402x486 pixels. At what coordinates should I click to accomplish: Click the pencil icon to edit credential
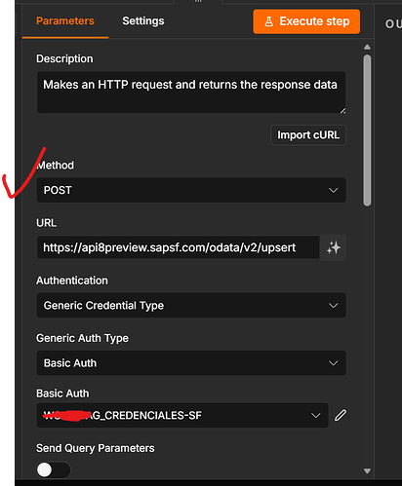tap(341, 415)
